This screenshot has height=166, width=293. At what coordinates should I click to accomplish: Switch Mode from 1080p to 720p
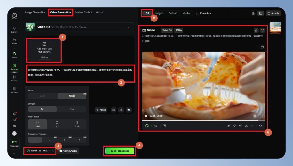pos(42,96)
